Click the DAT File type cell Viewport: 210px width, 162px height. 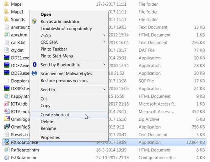tap(146, 50)
